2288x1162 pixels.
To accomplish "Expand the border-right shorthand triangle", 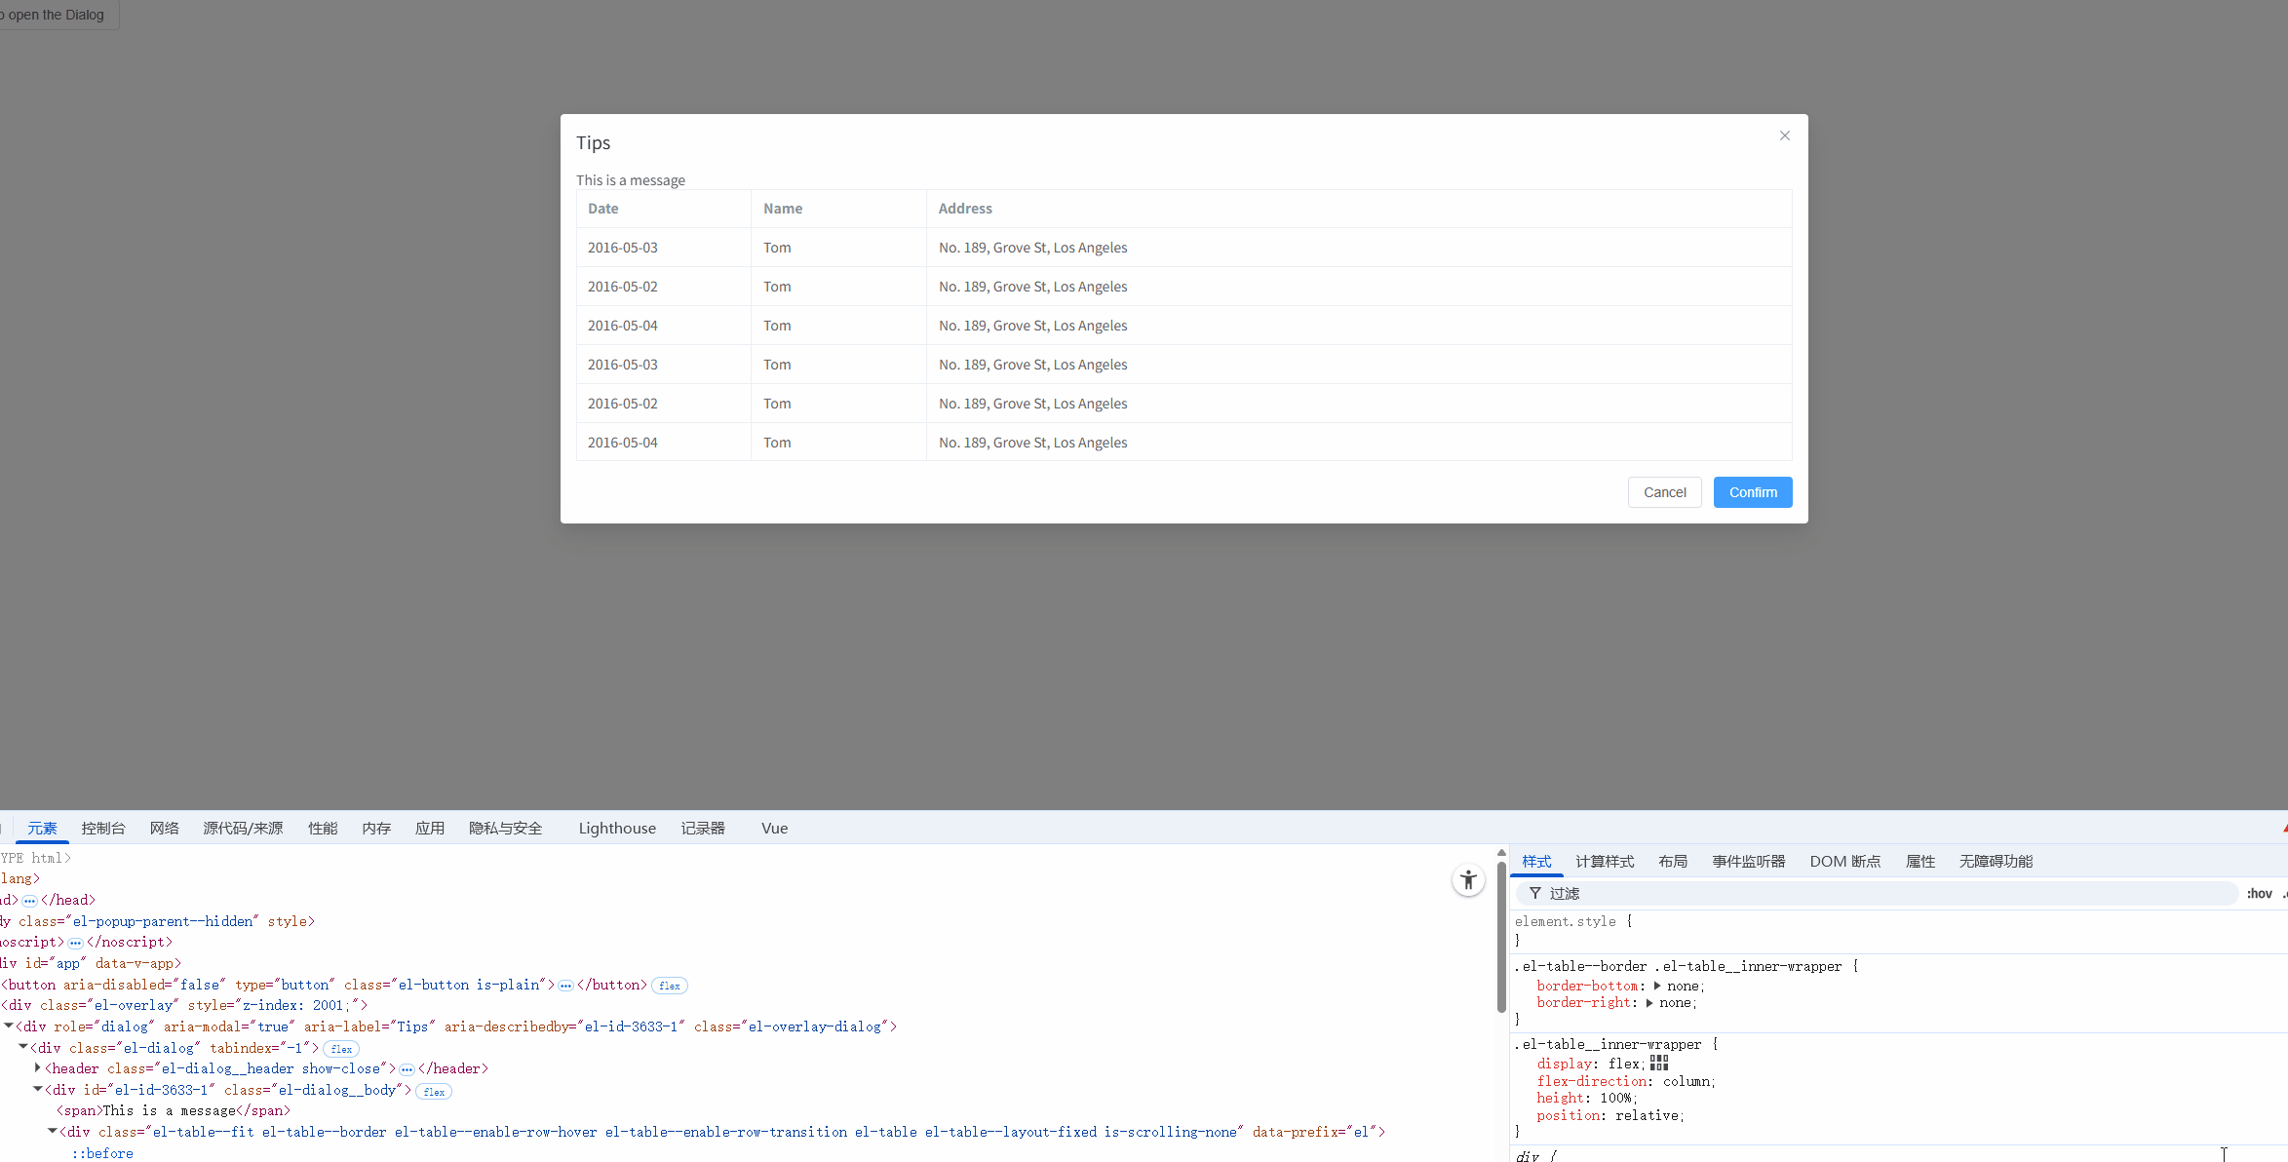I will [x=1649, y=1003].
